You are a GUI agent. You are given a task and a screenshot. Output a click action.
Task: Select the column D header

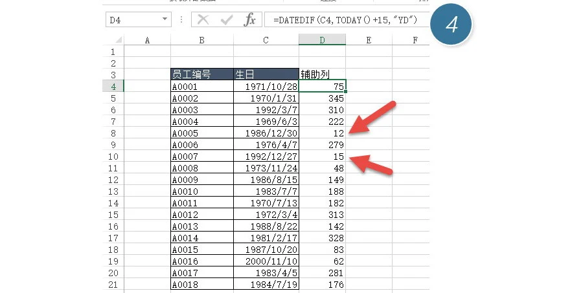click(x=322, y=40)
